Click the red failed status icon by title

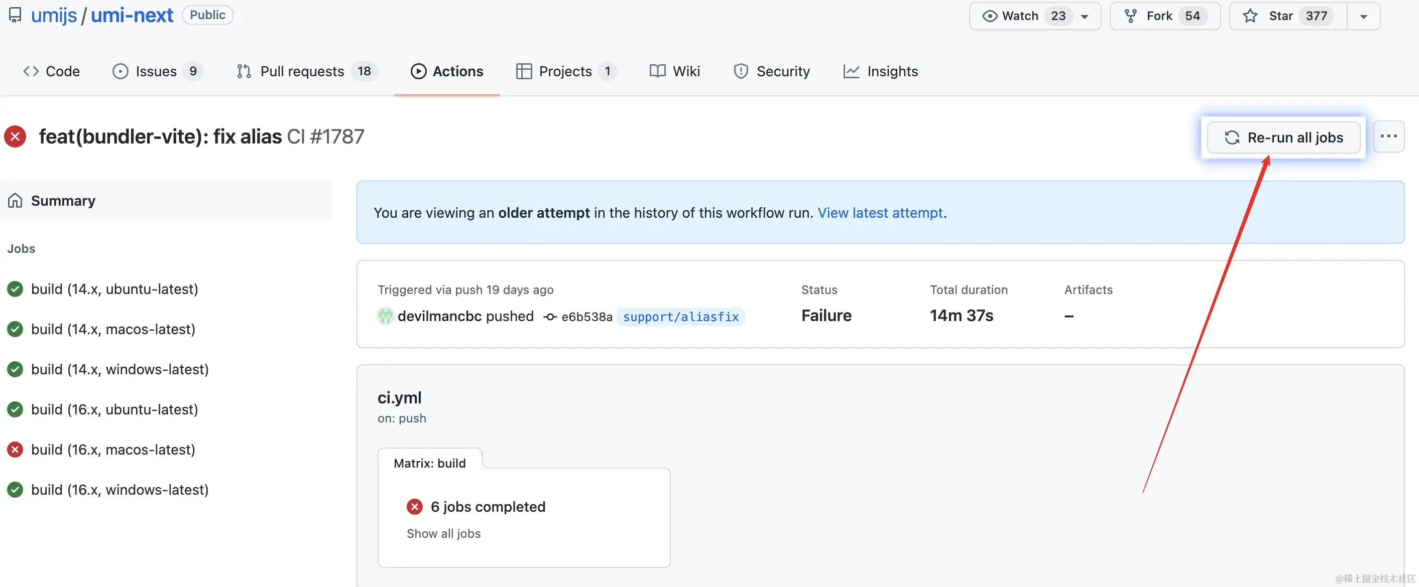click(x=16, y=136)
